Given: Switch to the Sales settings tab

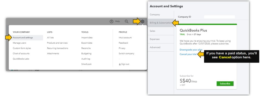Looking at the screenshot, I should tap(161, 31).
